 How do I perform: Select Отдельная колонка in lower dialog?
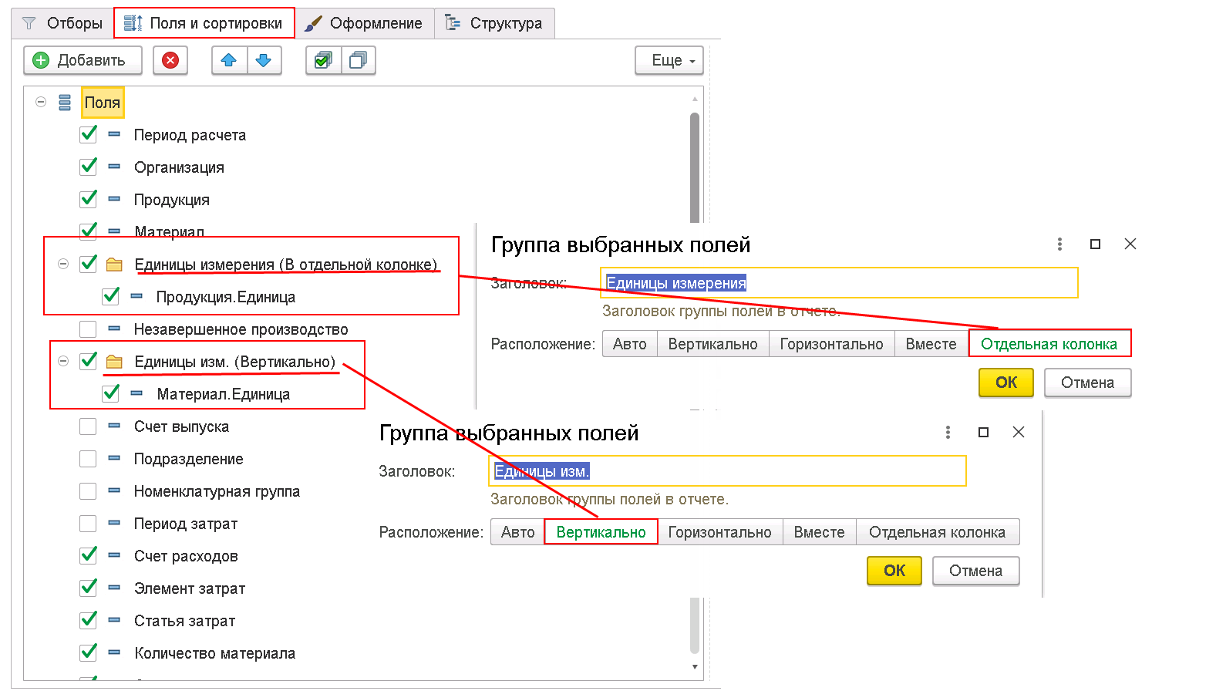click(937, 532)
